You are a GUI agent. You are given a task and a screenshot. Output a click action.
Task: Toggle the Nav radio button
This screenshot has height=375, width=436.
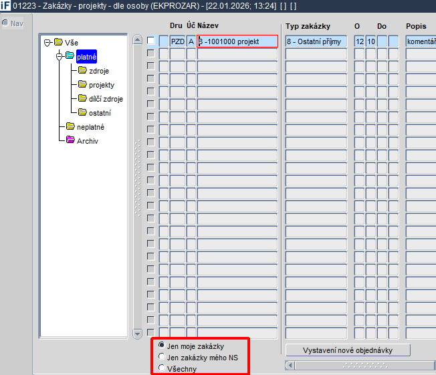pyautogui.click(x=5, y=23)
